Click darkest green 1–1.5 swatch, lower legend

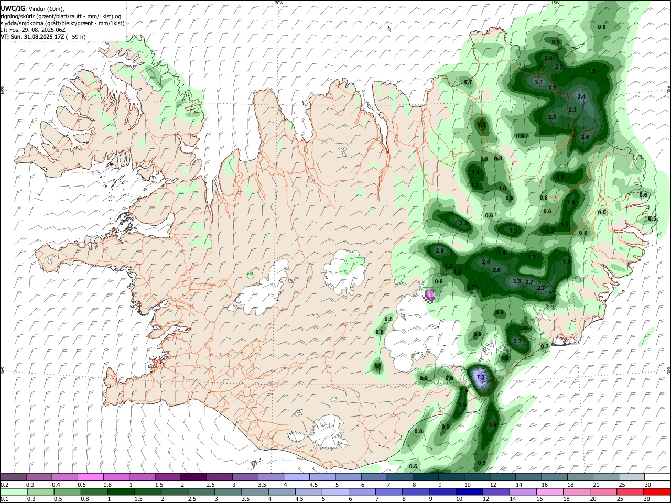point(121,491)
